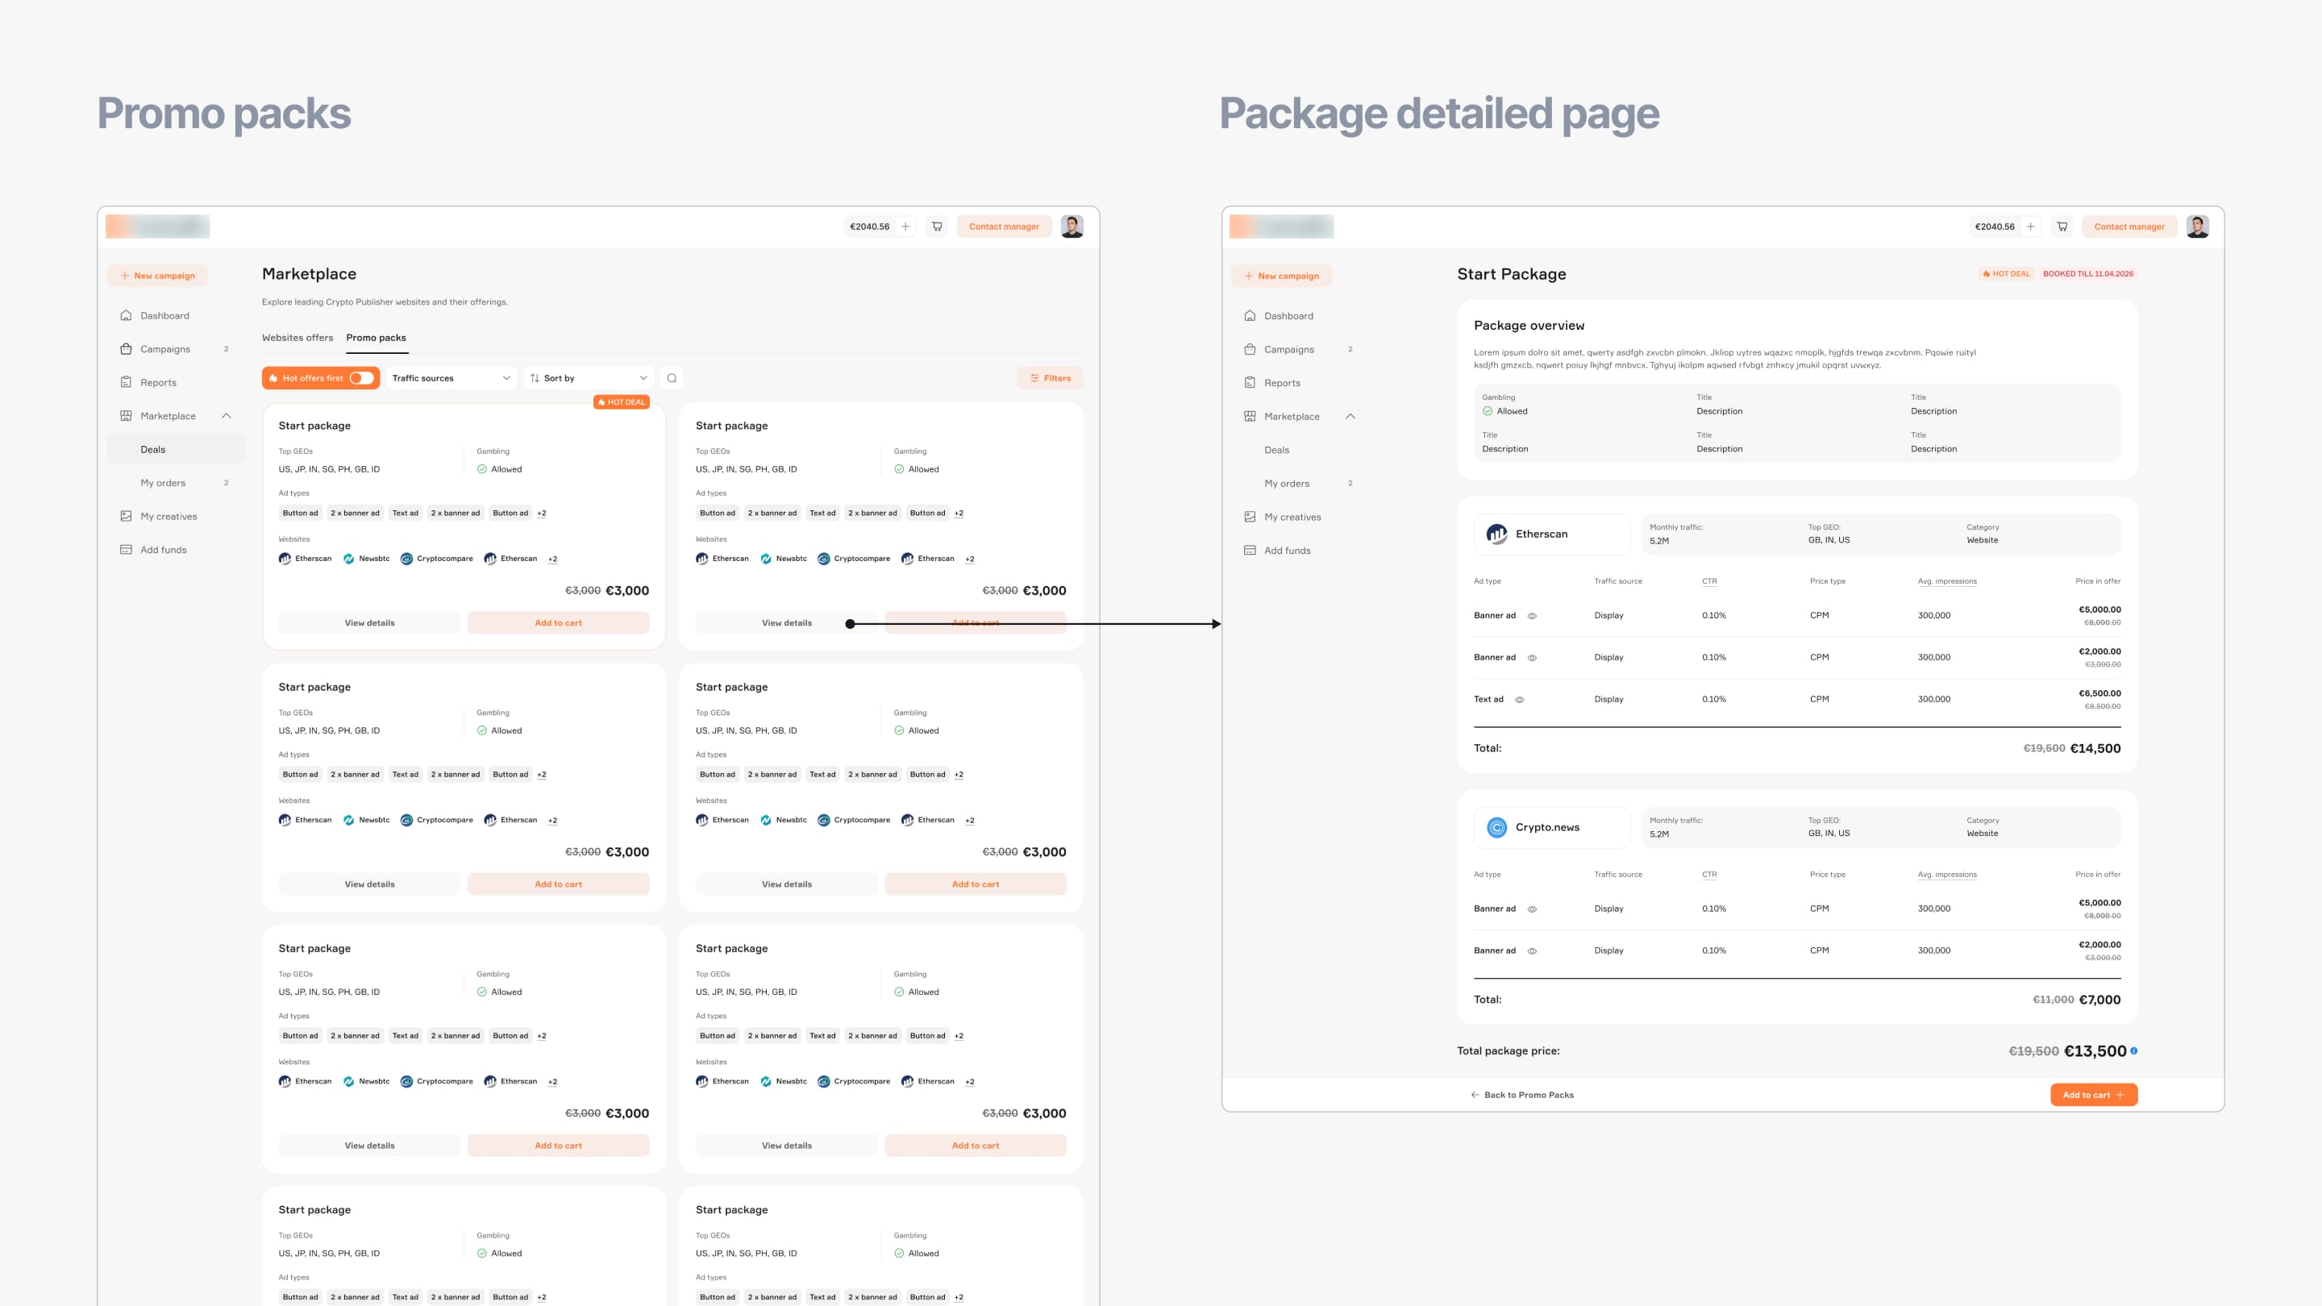Click +2 after websites on HOT DEAL card
This screenshot has width=2322, height=1306.
[x=552, y=559]
